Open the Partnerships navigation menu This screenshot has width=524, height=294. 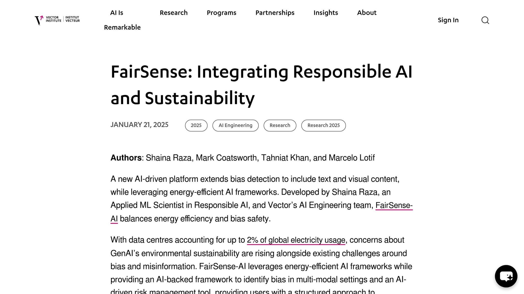pos(275,13)
